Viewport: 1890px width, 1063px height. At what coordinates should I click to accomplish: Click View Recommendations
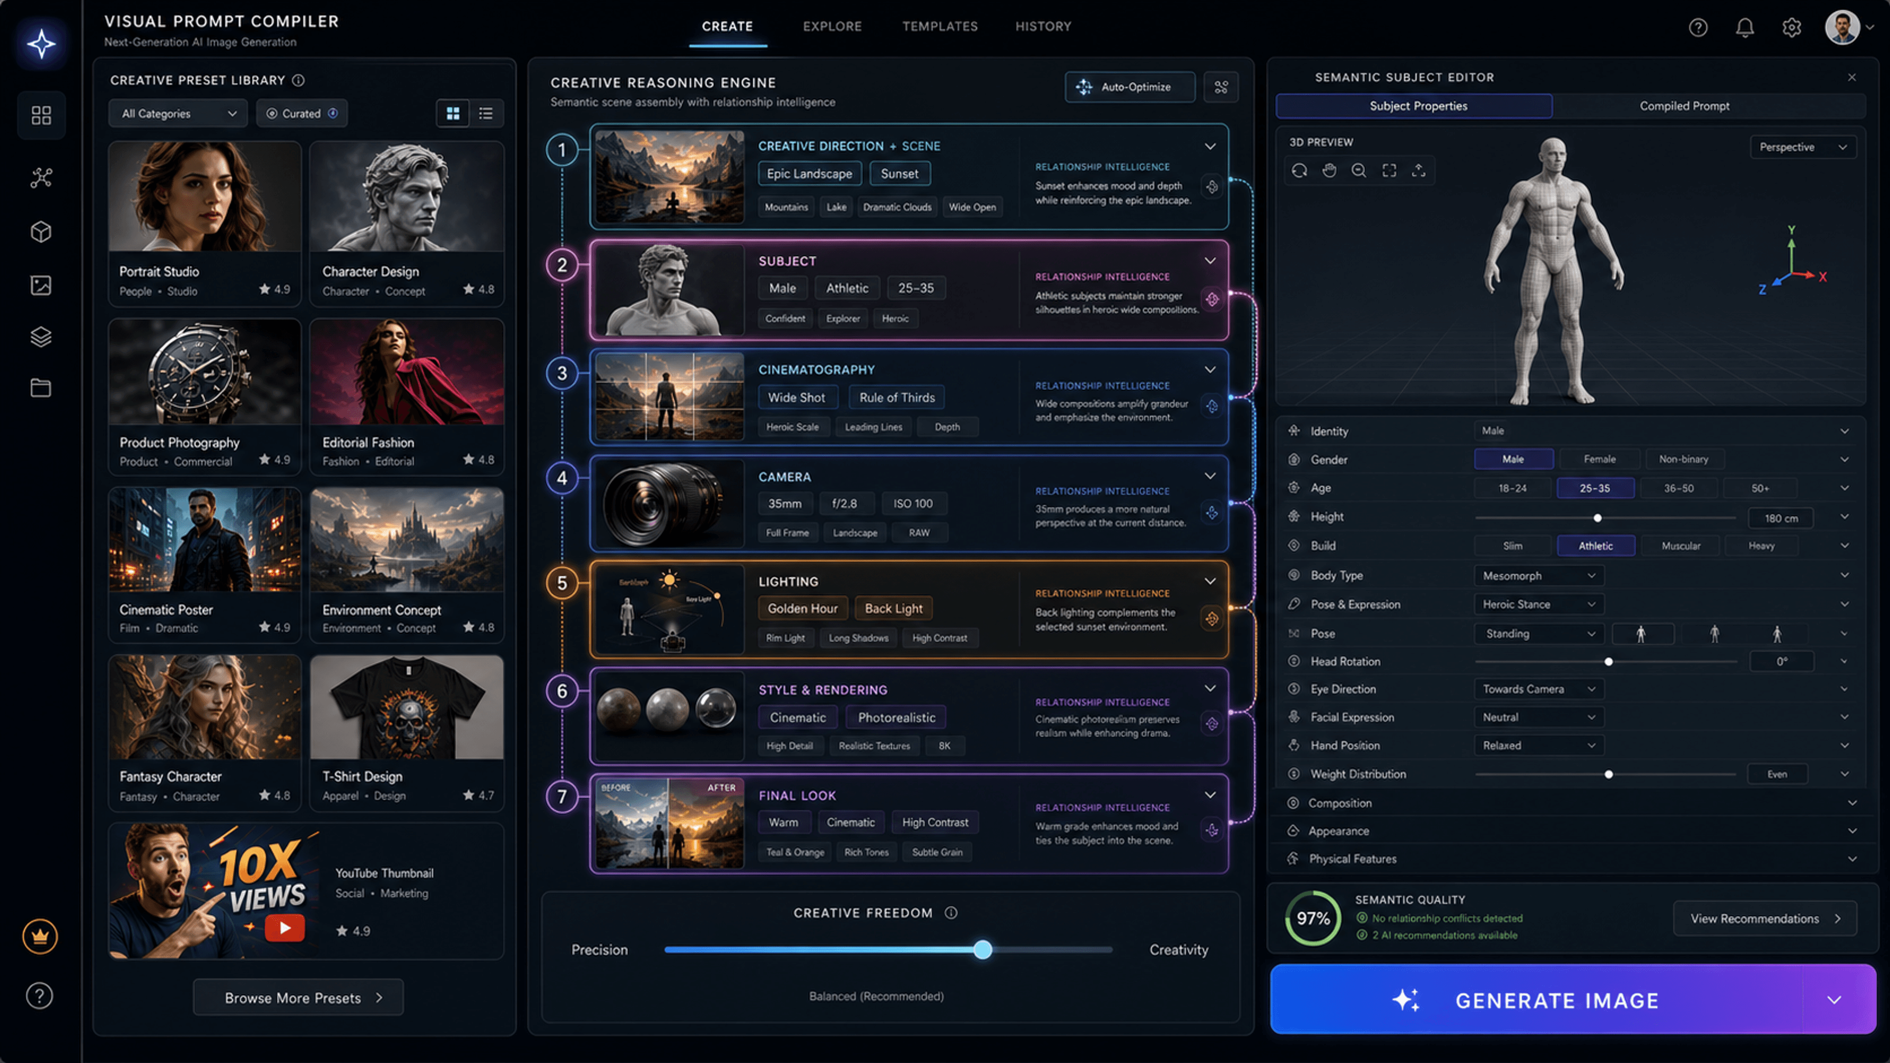coord(1764,918)
